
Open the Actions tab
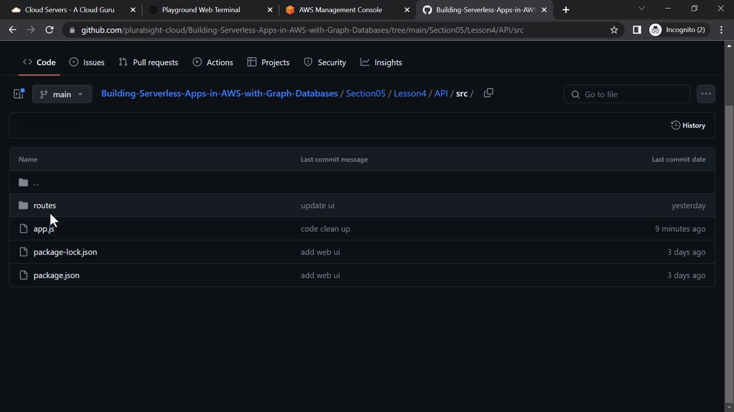click(213, 62)
